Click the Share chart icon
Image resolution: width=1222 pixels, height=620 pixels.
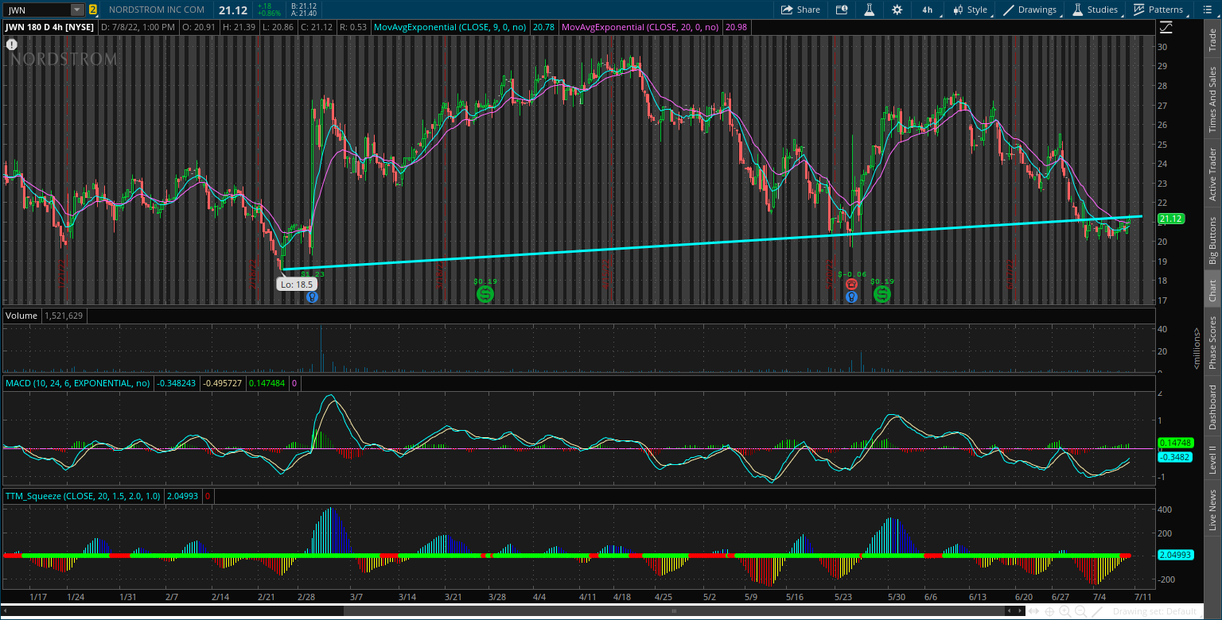(x=800, y=10)
